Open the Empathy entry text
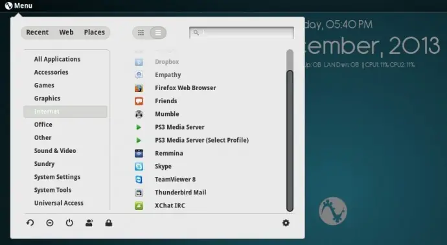The image size is (447, 245). coord(168,75)
